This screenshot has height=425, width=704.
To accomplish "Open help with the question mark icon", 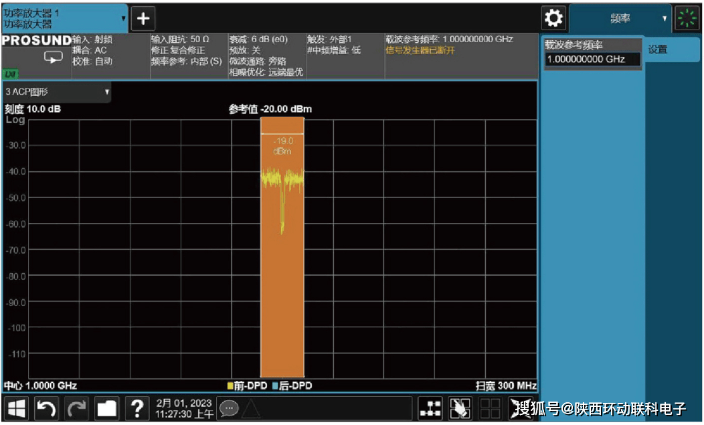I will (137, 408).
